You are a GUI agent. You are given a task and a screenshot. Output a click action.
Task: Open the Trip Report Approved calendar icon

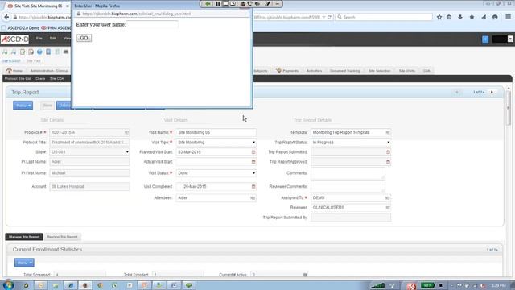click(388, 162)
